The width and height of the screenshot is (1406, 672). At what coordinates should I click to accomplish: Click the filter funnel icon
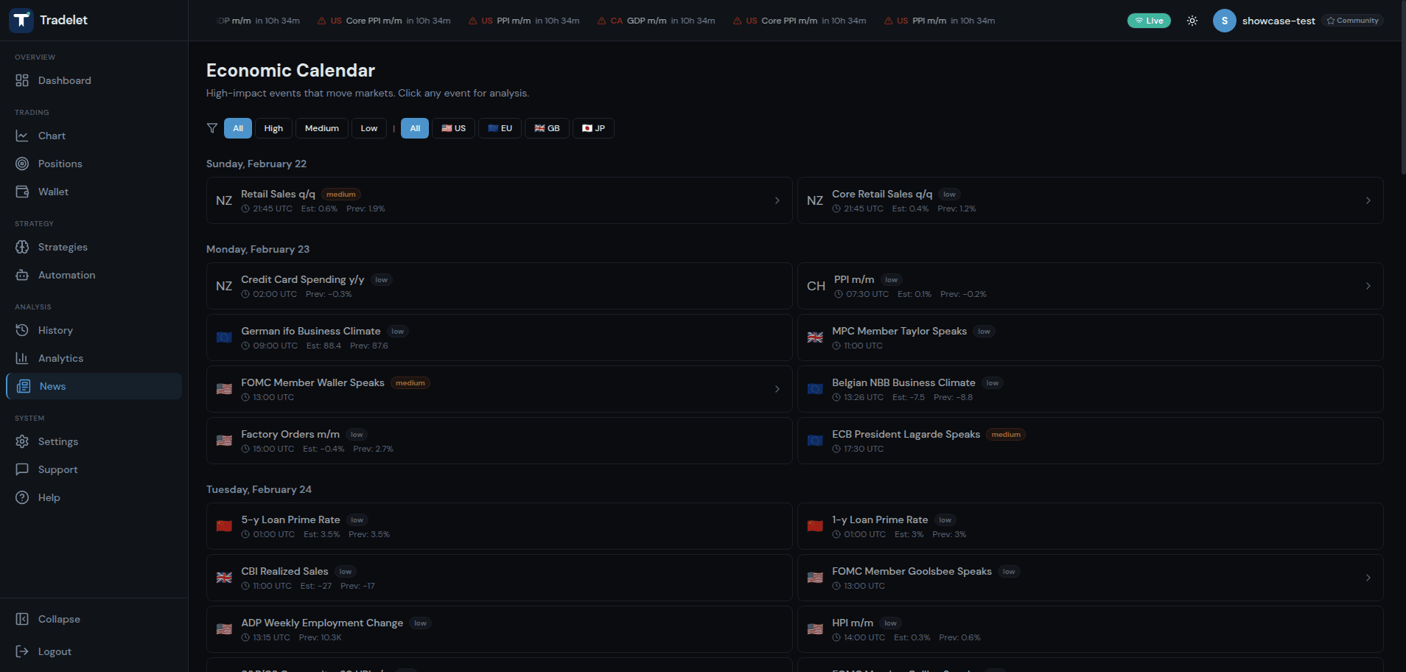click(211, 127)
